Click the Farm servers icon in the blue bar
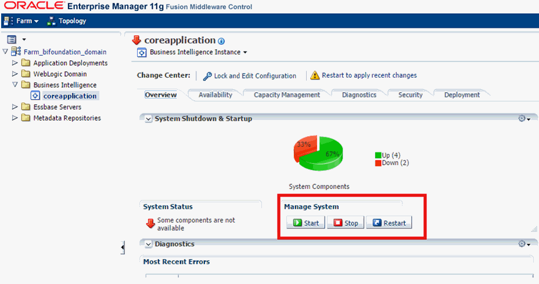 (x=8, y=21)
